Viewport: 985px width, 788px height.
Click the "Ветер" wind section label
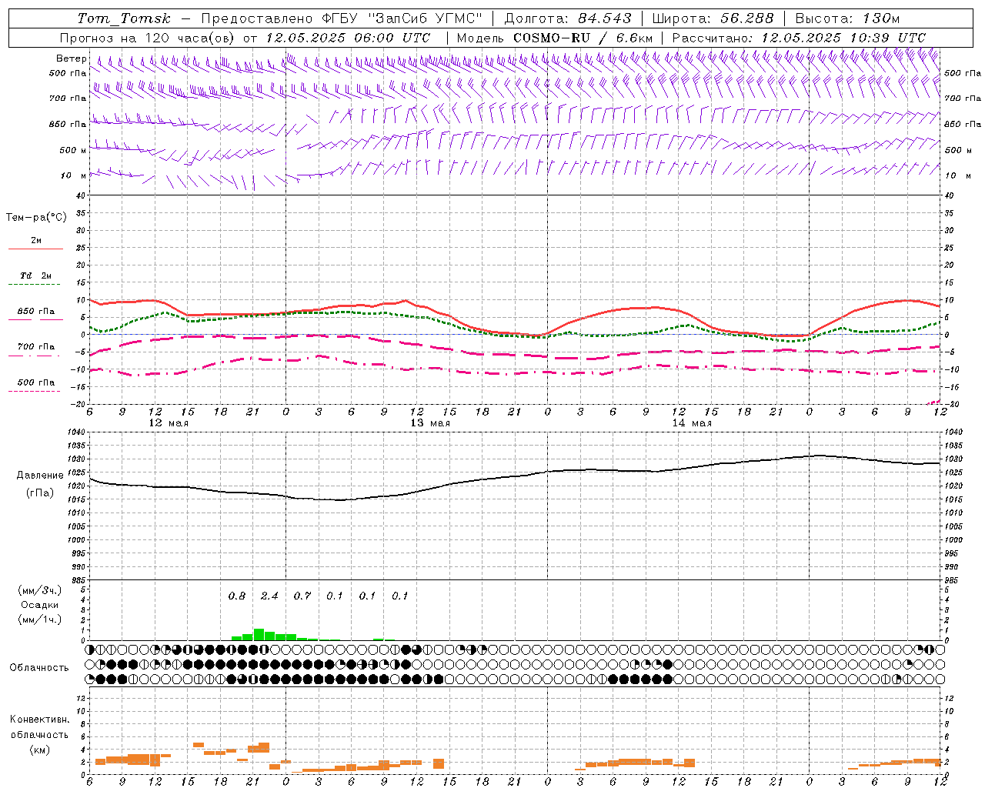tap(71, 58)
